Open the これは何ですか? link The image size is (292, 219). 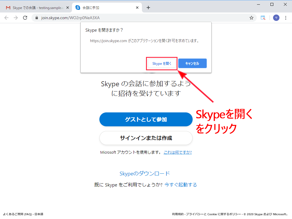(x=177, y=152)
